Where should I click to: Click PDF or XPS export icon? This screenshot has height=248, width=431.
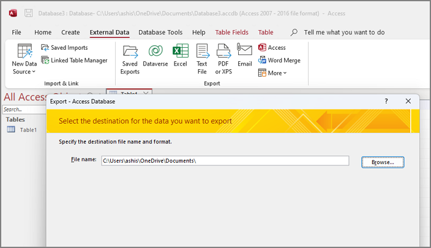(x=223, y=58)
